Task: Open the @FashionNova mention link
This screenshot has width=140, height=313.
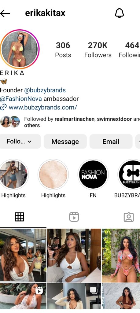Action: pos(21,99)
